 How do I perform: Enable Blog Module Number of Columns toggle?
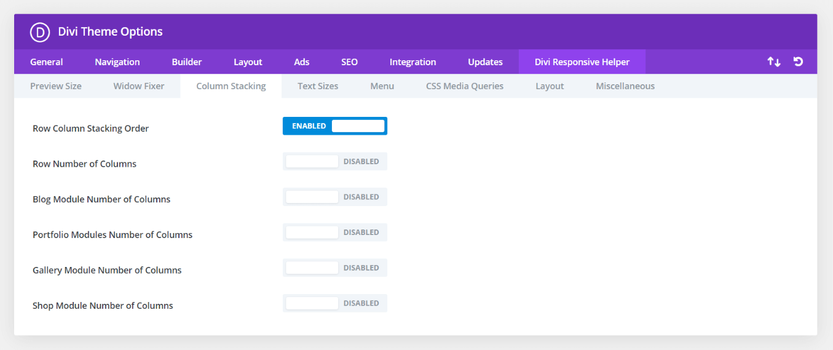(x=335, y=197)
